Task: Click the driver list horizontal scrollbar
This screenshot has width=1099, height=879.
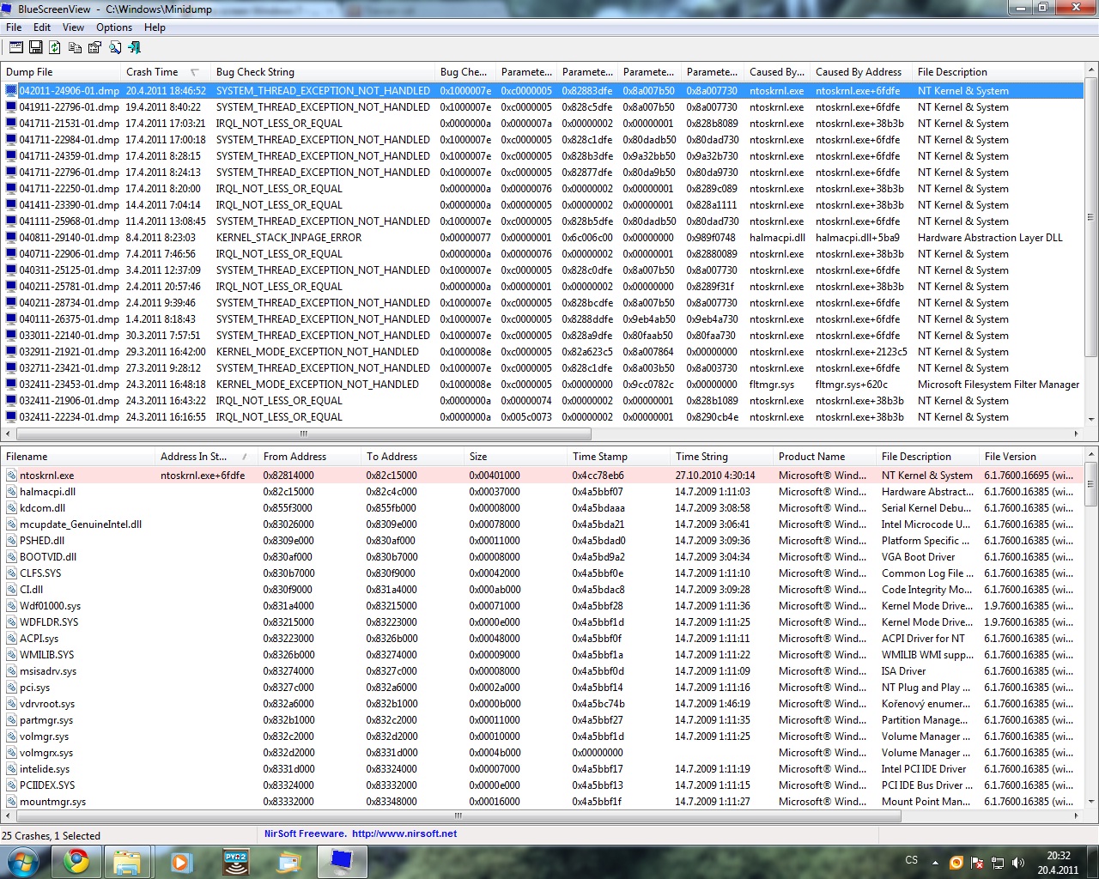Action: [x=458, y=815]
